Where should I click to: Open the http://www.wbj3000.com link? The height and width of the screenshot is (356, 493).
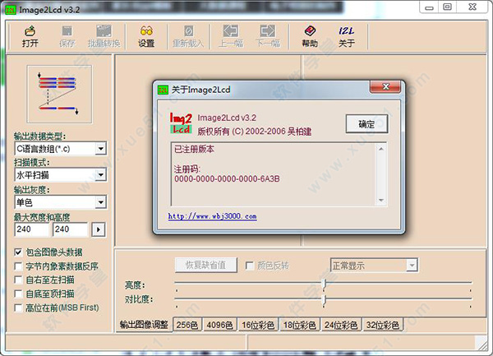[x=212, y=216]
